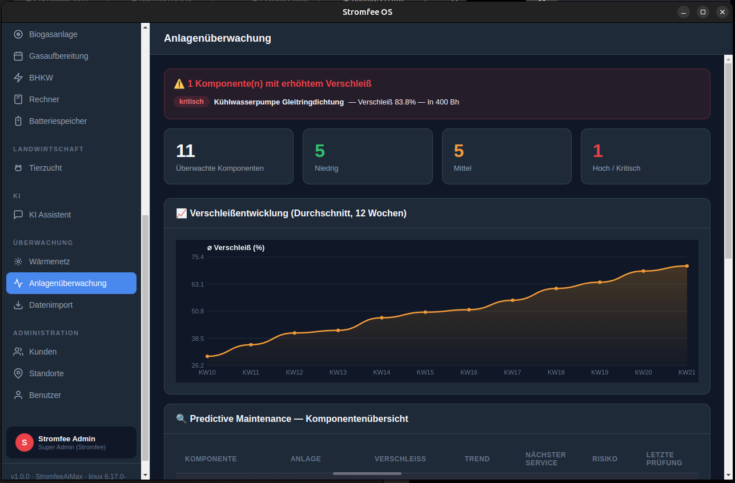Open the Kunden menu item

(x=43, y=352)
